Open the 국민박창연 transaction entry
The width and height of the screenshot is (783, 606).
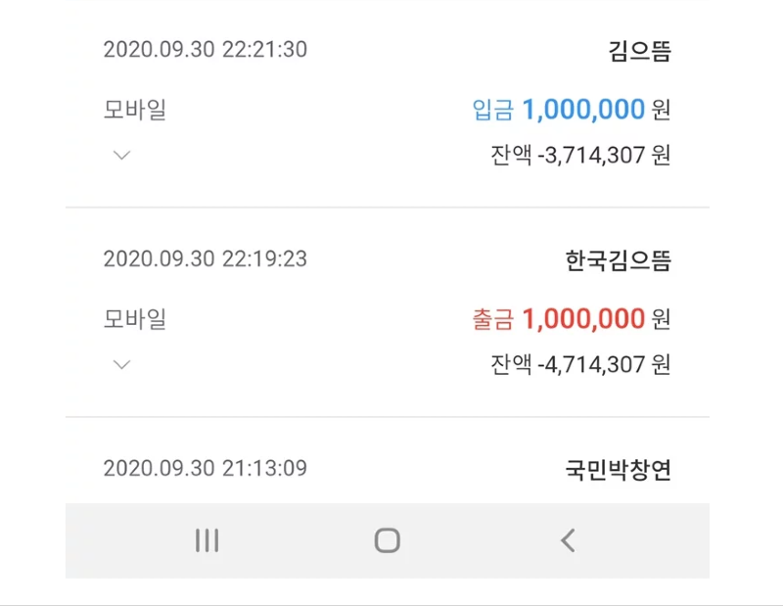(618, 470)
